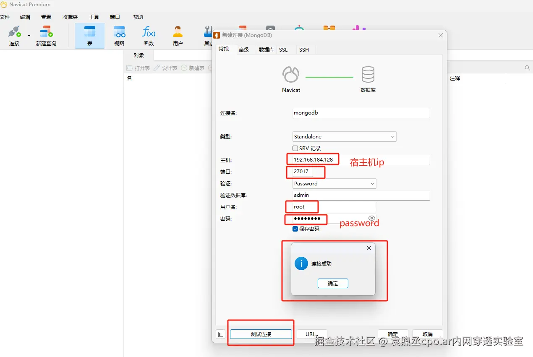Toggle the side panel icon beside 测试连接
Image resolution: width=533 pixels, height=357 pixels.
(x=221, y=334)
